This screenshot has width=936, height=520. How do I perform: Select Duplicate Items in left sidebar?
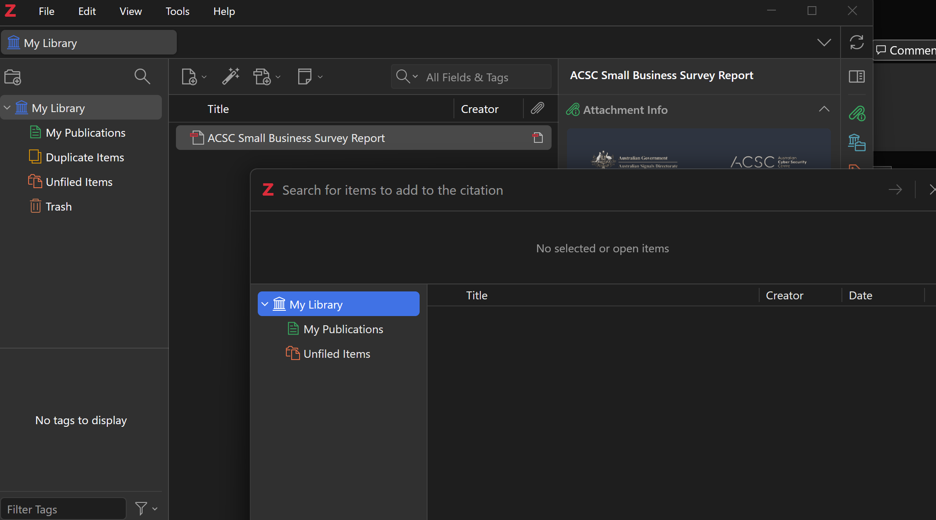click(84, 157)
